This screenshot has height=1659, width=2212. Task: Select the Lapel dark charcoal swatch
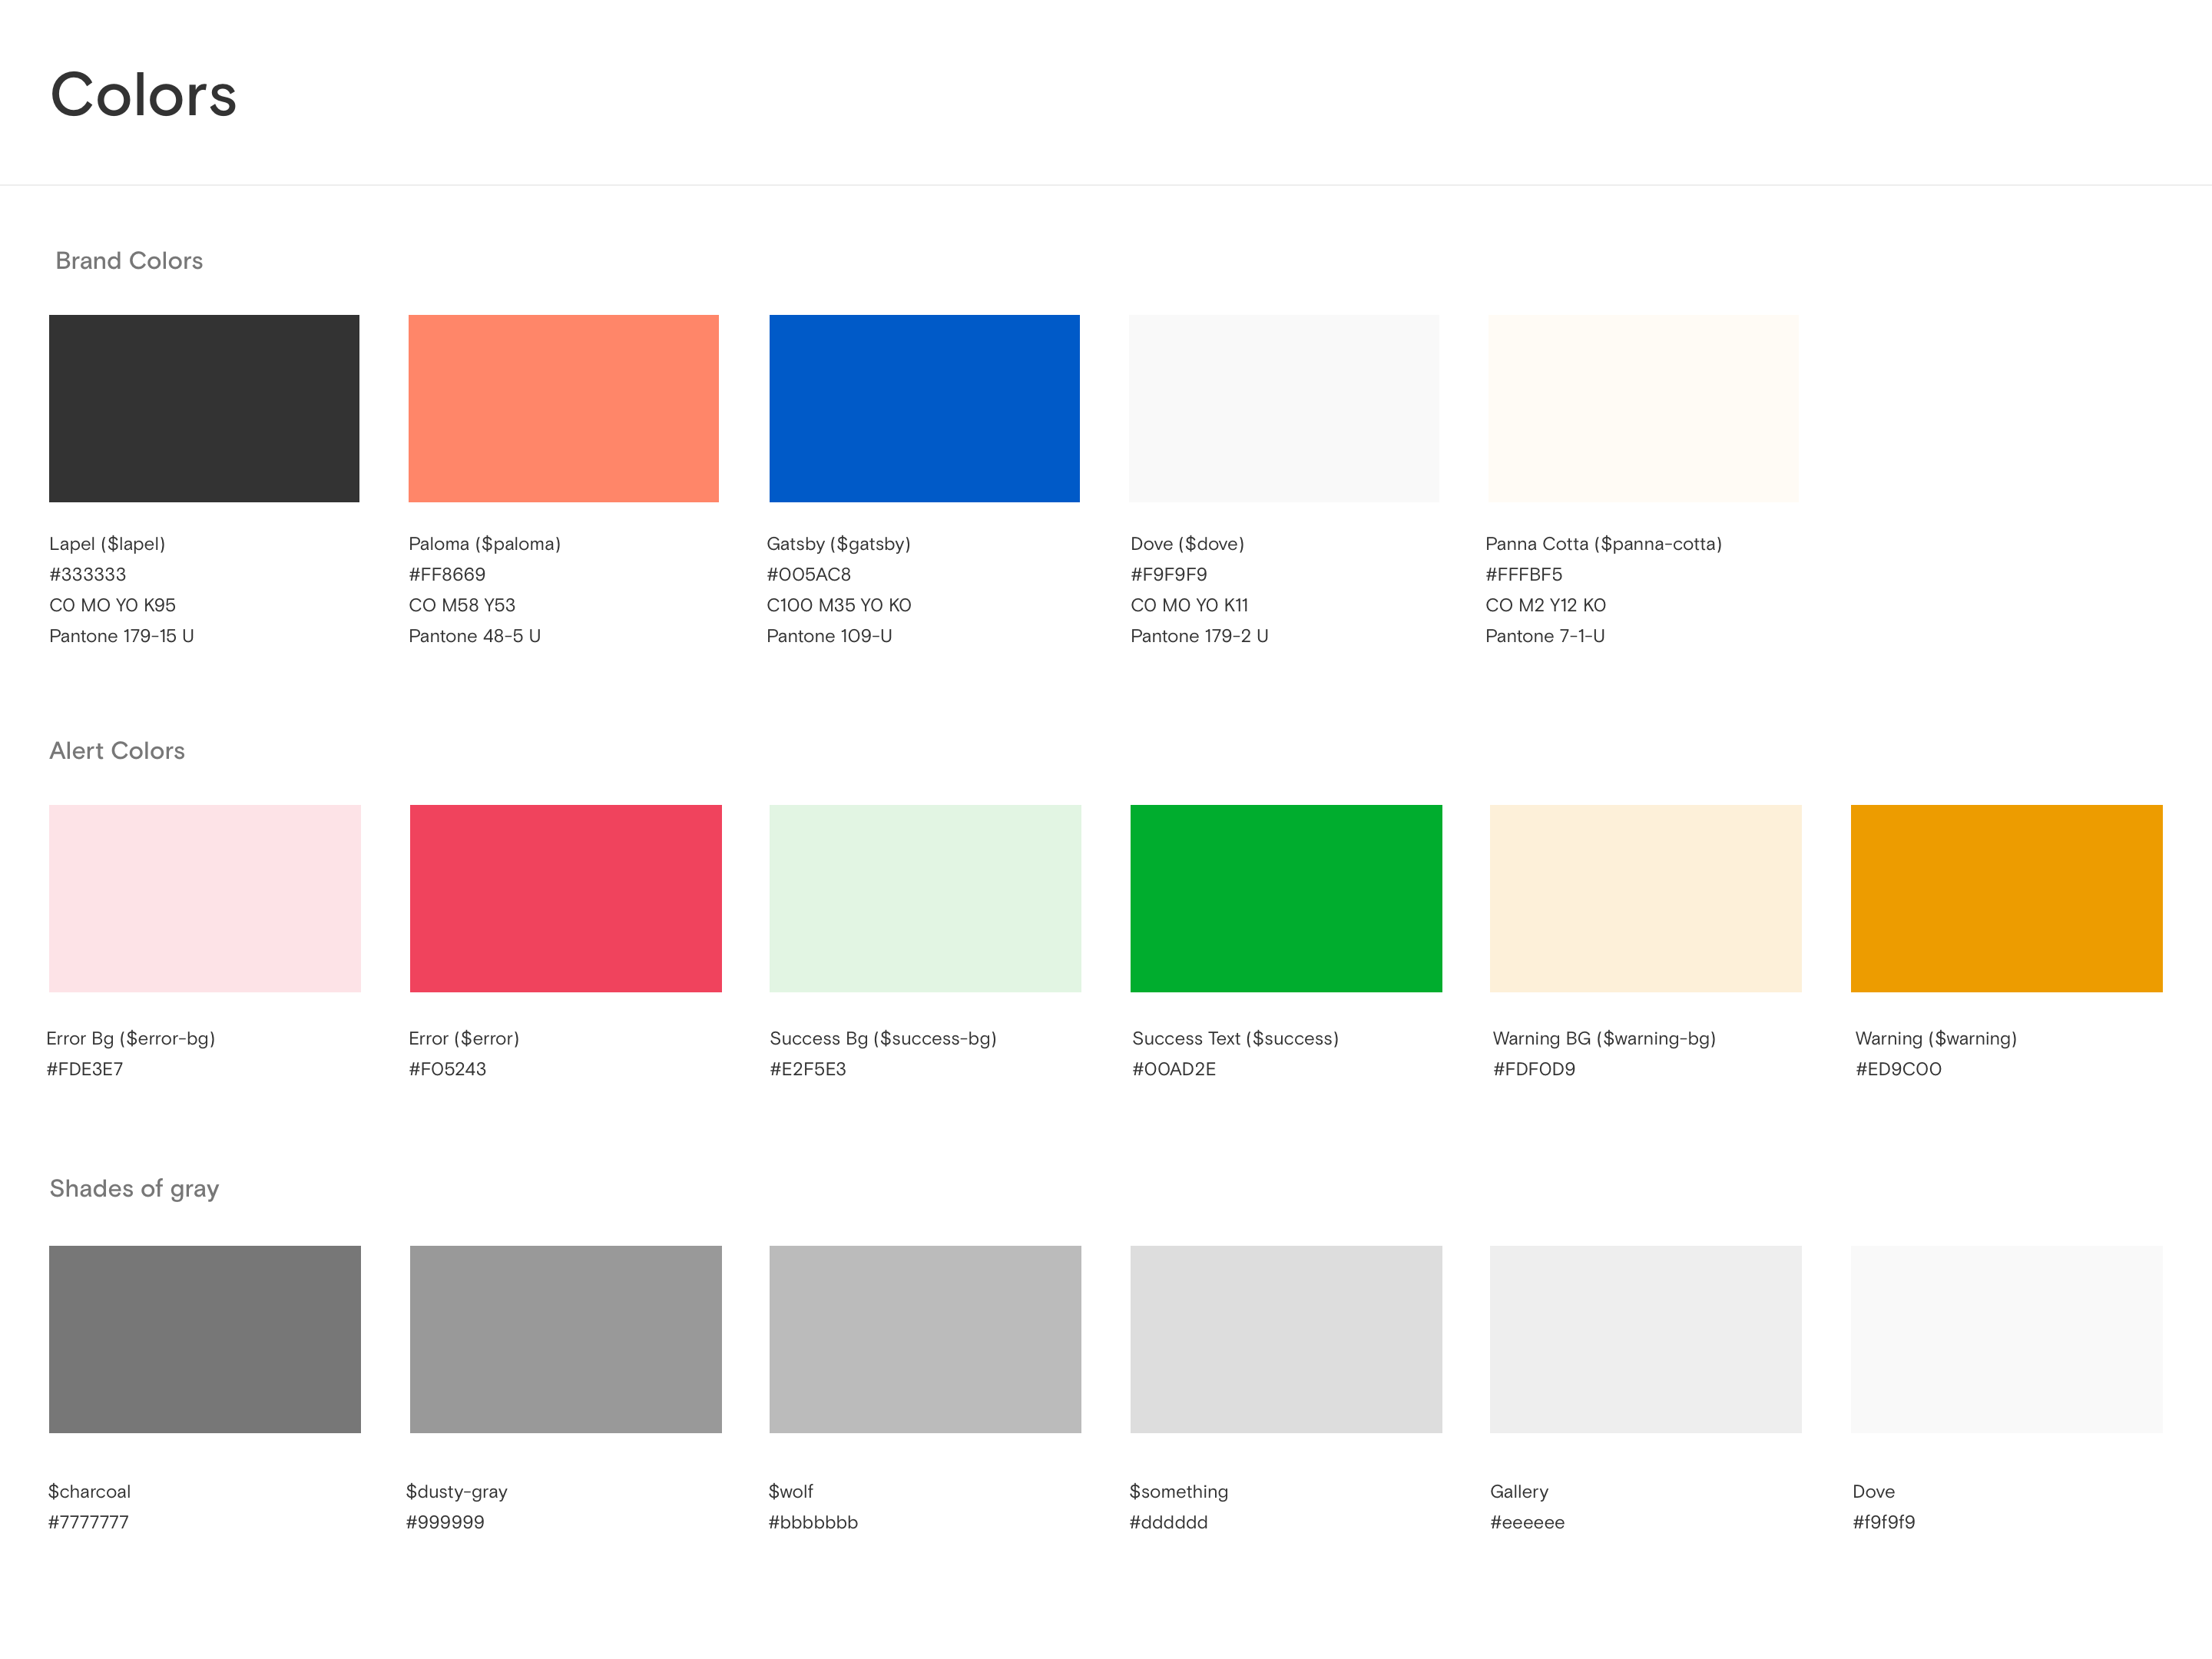pyautogui.click(x=204, y=408)
